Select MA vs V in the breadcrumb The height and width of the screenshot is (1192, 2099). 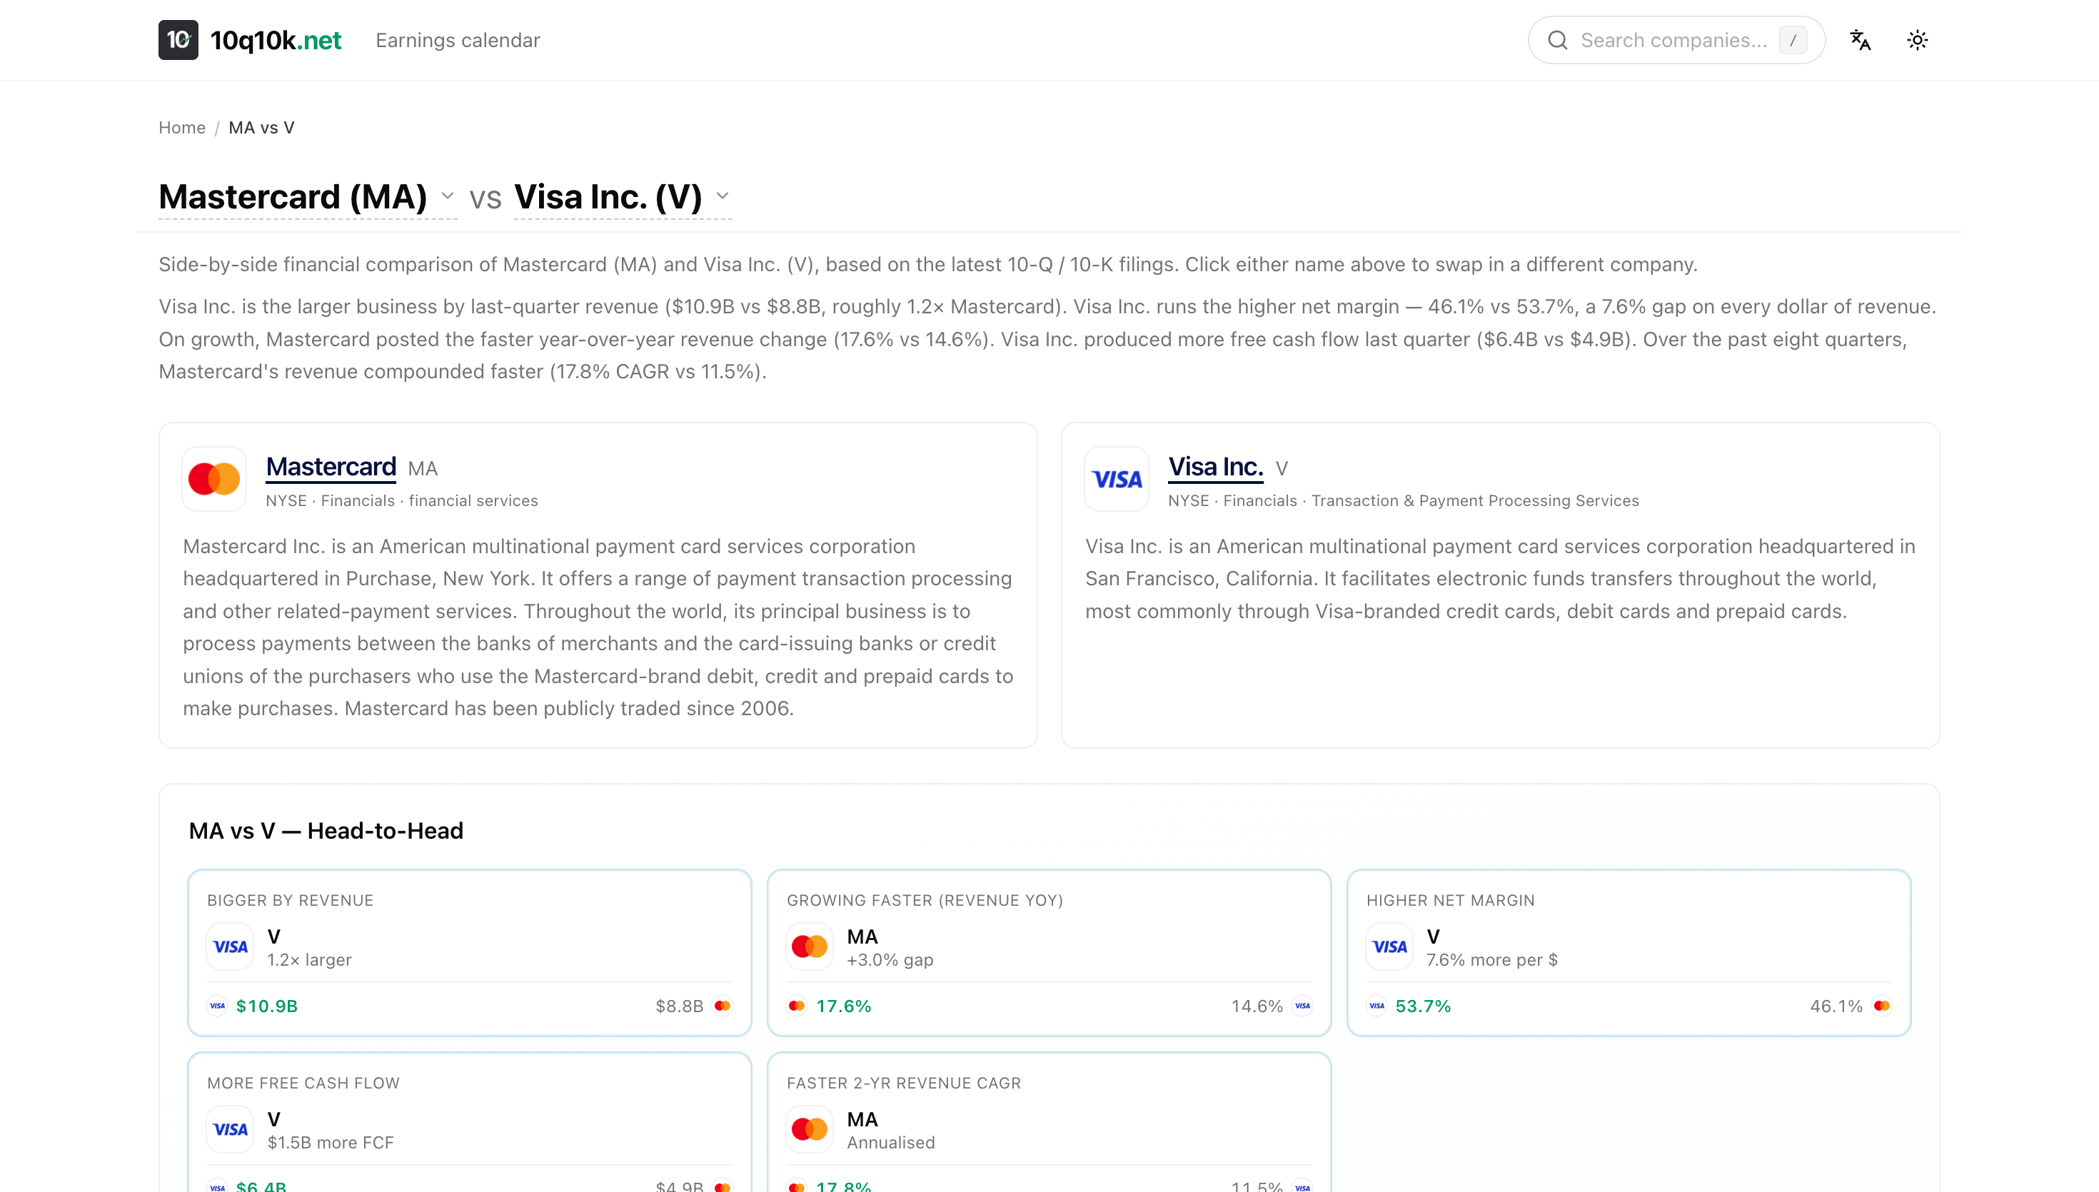coord(261,128)
